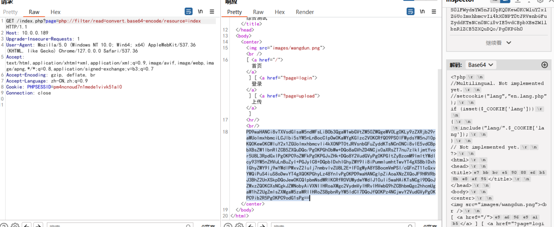
Task: Toggle word wrap icon in request panel
Action: pos(188,11)
